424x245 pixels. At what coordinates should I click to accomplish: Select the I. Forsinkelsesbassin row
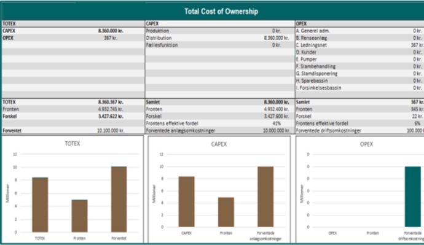(x=359, y=88)
